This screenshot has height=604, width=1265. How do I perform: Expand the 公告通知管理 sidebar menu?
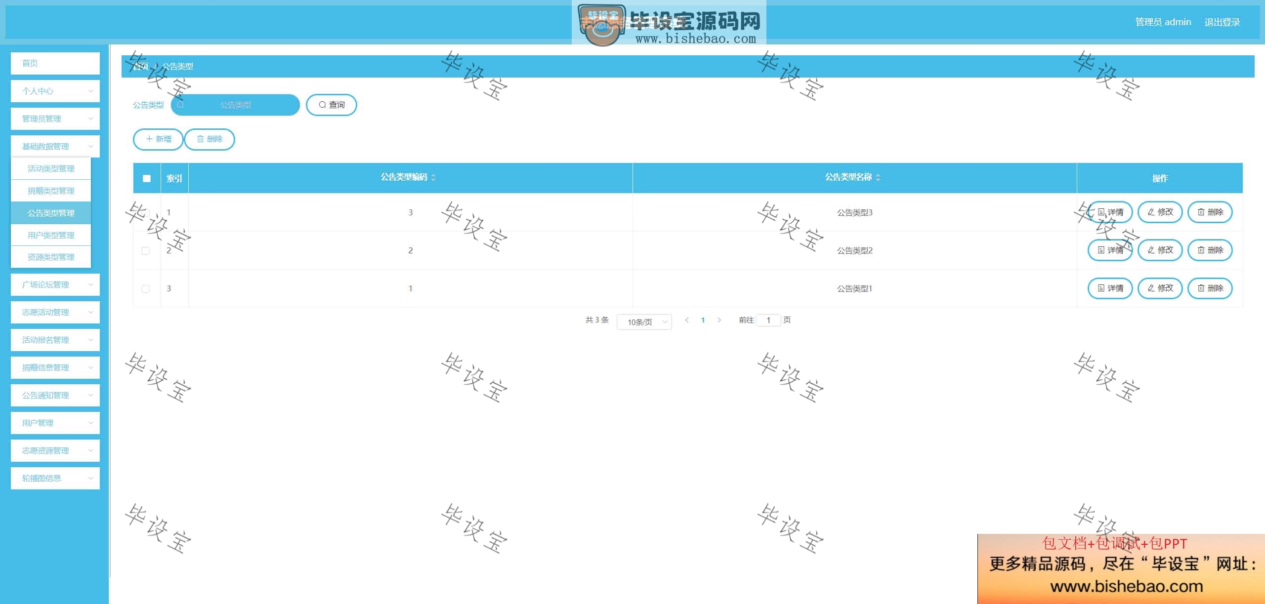[x=55, y=395]
